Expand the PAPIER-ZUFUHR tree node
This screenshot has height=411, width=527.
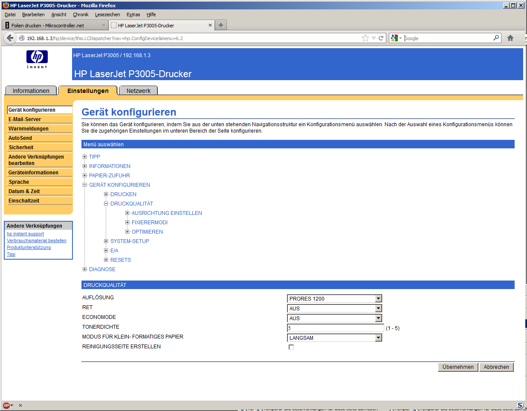click(84, 175)
